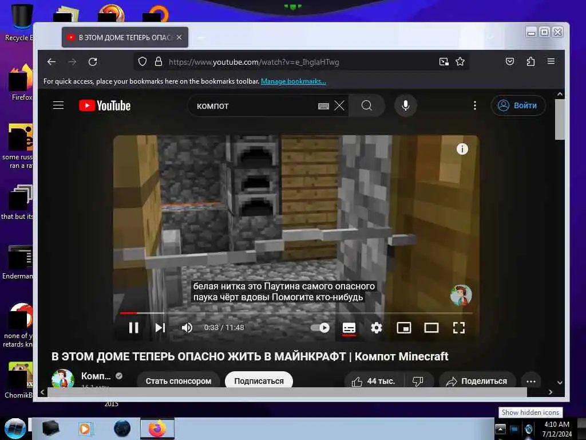The width and height of the screenshot is (586, 440).
Task: Open the Комп... channel name
Action: (x=96, y=376)
